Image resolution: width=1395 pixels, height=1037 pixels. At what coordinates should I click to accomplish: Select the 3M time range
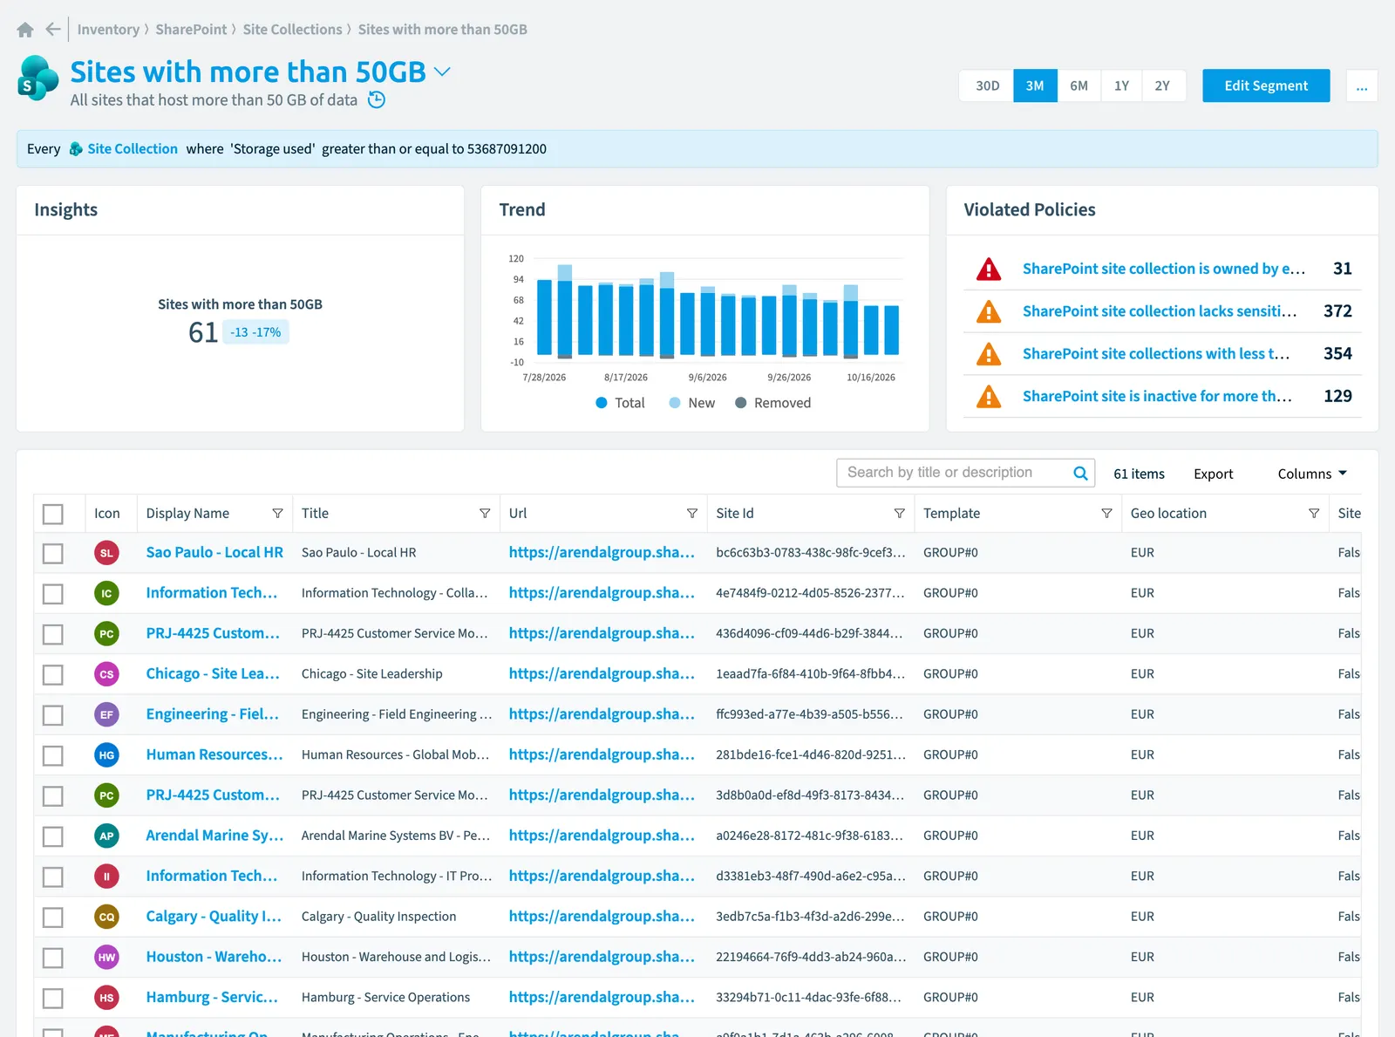[1035, 85]
